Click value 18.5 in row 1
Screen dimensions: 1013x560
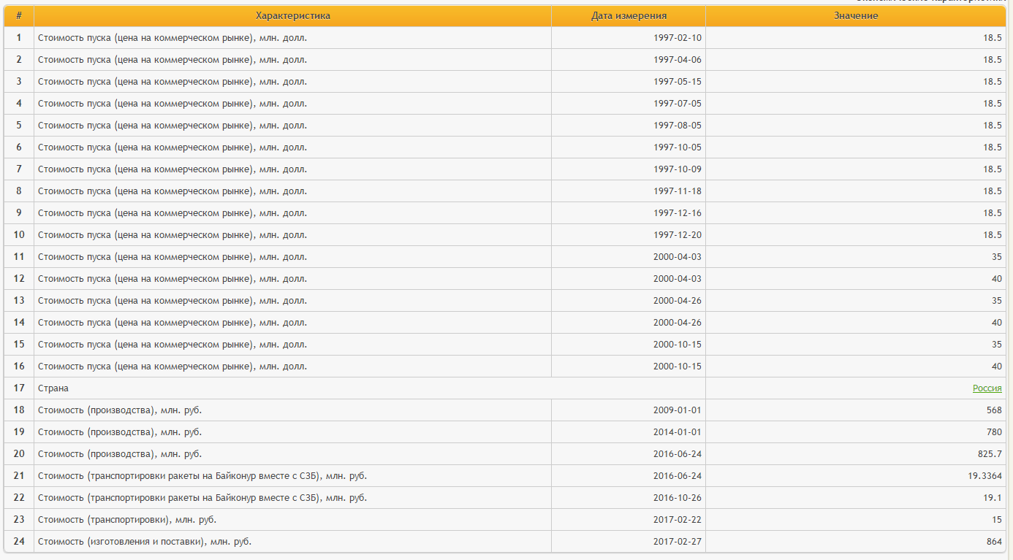[993, 38]
